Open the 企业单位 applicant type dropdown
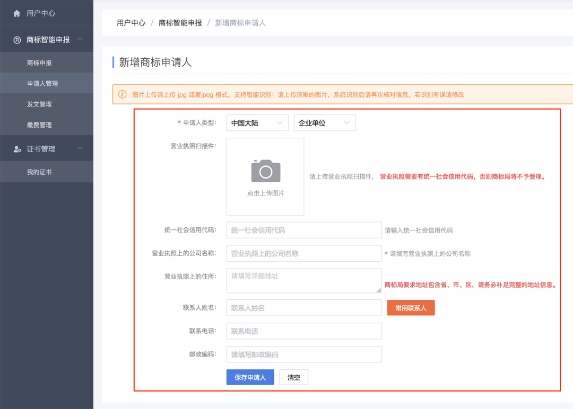Viewport: 573px width, 409px height. (325, 123)
